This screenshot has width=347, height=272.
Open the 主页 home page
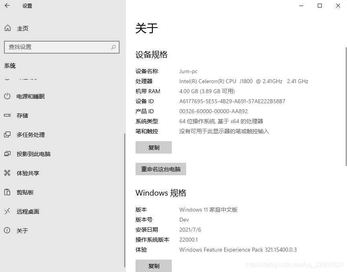(x=23, y=28)
